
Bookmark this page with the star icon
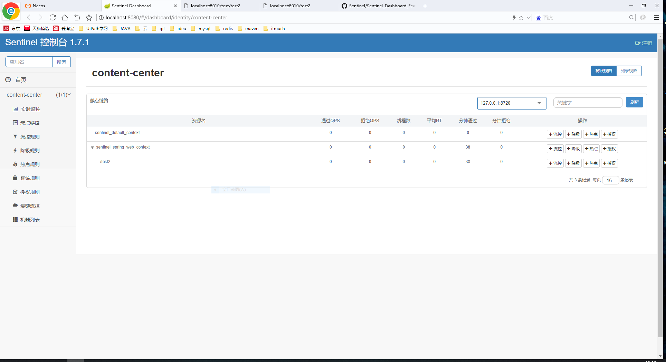click(89, 18)
